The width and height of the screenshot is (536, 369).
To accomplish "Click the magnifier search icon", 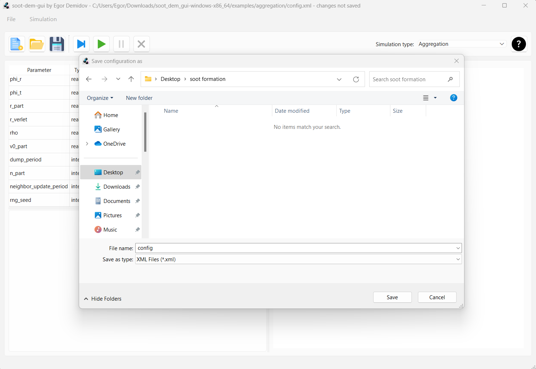I will 450,79.
